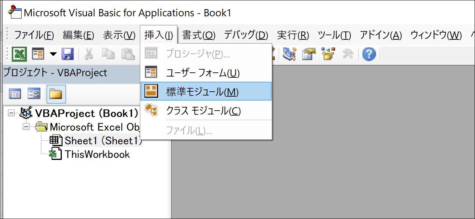The width and height of the screenshot is (475, 219).
Task: Select VBAProject (Book1) in the tree
Action: [x=86, y=113]
